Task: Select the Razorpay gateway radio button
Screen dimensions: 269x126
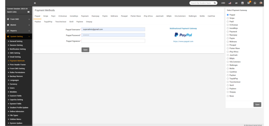Action: click(x=227, y=35)
